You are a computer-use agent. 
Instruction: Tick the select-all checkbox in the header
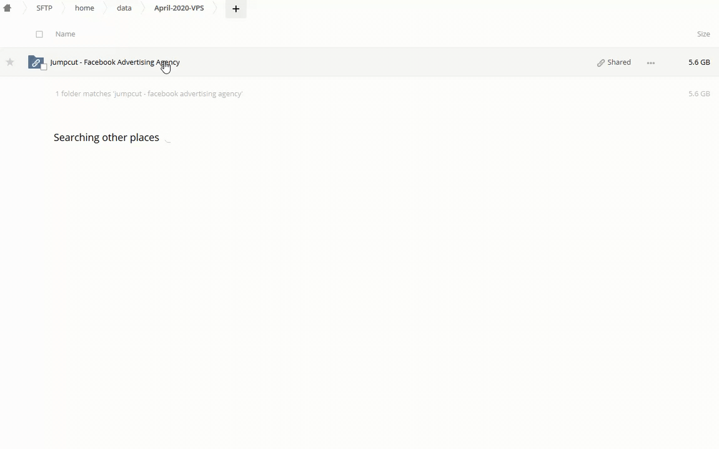click(x=39, y=34)
